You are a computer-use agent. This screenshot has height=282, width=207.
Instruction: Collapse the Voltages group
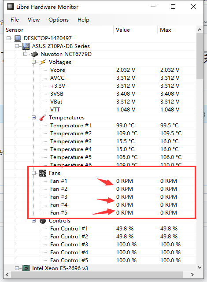[x=33, y=62]
